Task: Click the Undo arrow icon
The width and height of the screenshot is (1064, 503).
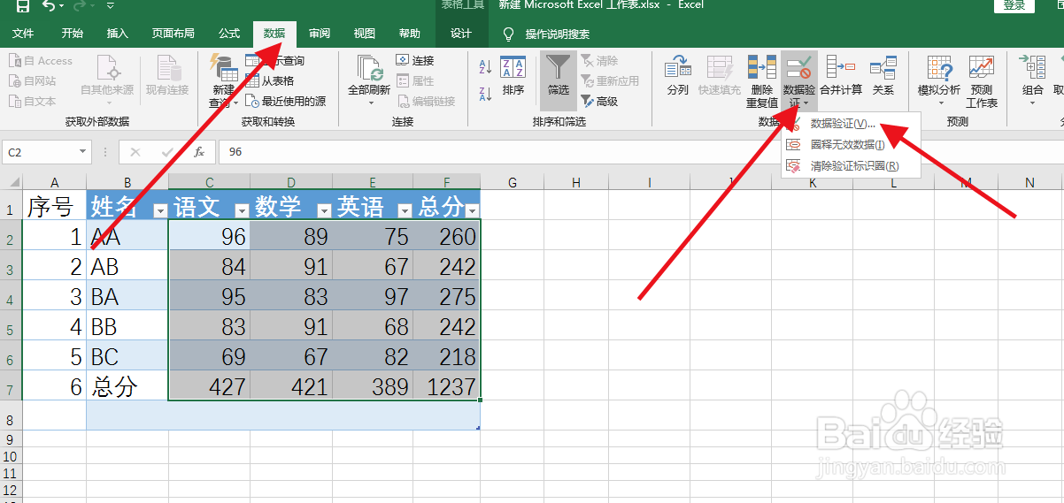Action: click(x=49, y=6)
